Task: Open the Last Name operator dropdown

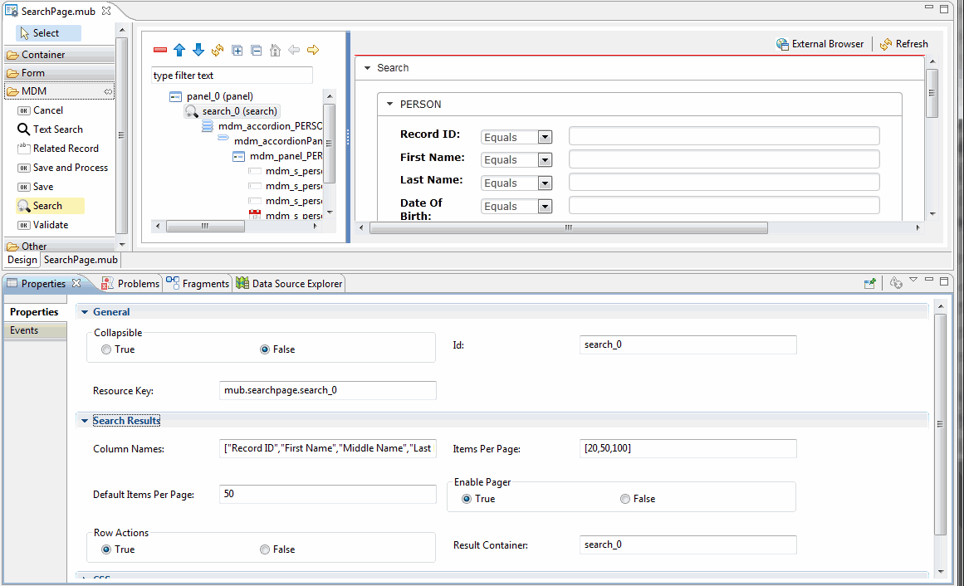Action: click(545, 183)
